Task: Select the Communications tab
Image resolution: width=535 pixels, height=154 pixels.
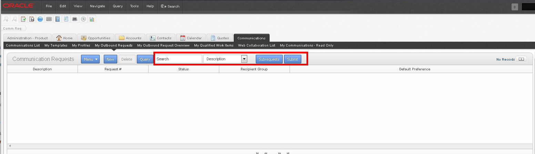Action: 251,38
